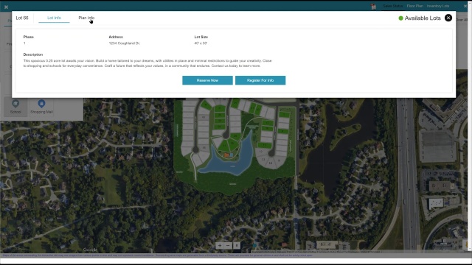Click the map reset icon beside zoom controls
The width and height of the screenshot is (472, 265).
237,245
